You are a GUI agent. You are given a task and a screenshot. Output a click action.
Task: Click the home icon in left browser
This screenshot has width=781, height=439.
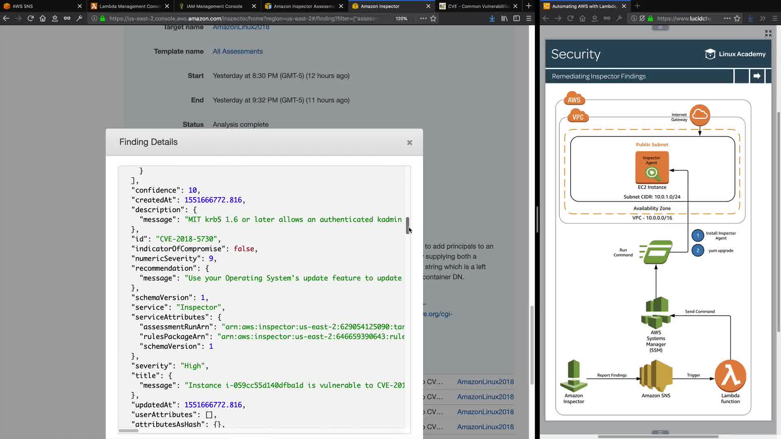coord(43,18)
